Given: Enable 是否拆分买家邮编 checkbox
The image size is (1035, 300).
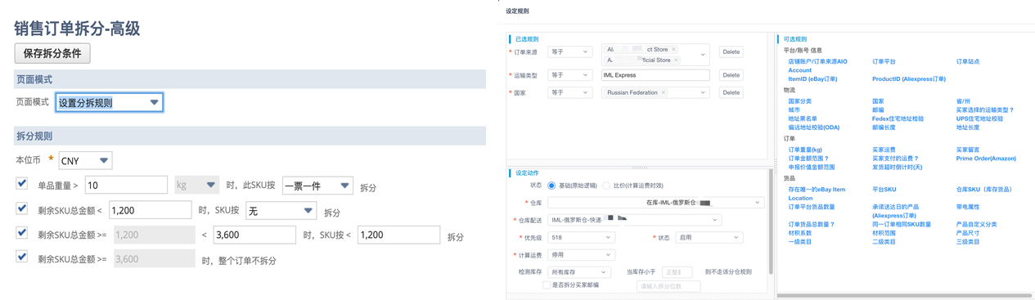Looking at the screenshot, I should tap(547, 285).
